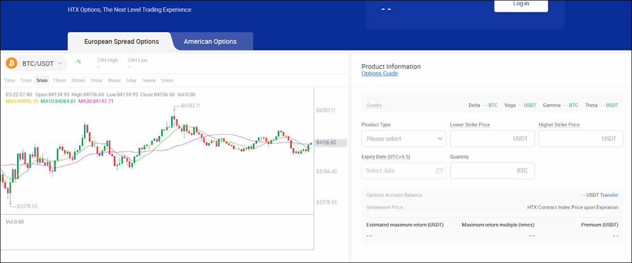Set chart to 1week interval
This screenshot has height=263, width=632.
click(x=149, y=80)
